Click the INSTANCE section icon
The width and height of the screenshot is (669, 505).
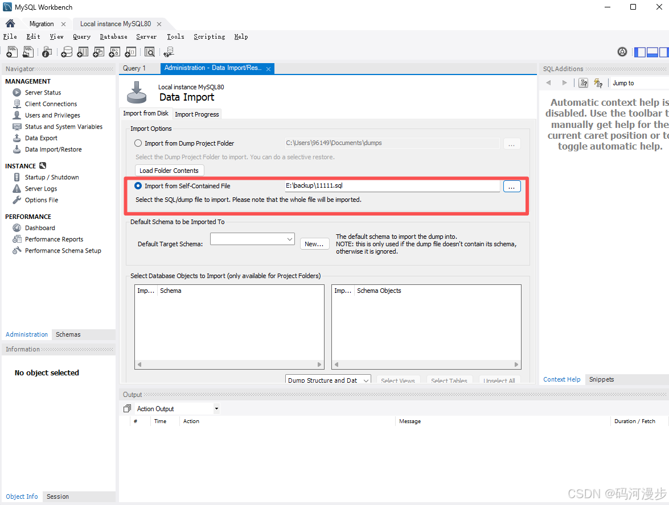tap(43, 166)
